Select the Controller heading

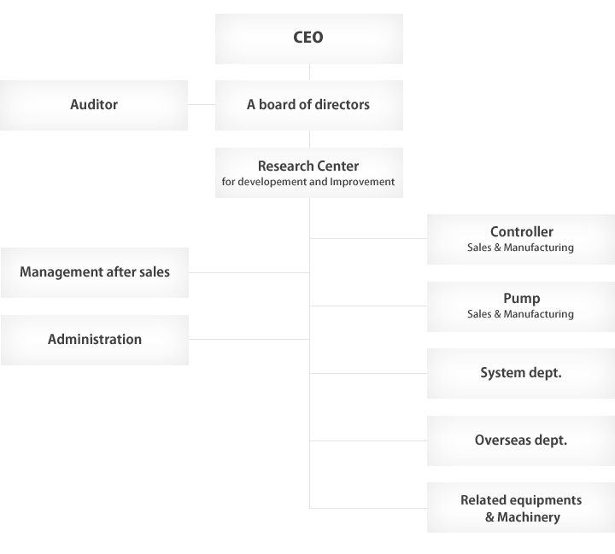pos(522,231)
